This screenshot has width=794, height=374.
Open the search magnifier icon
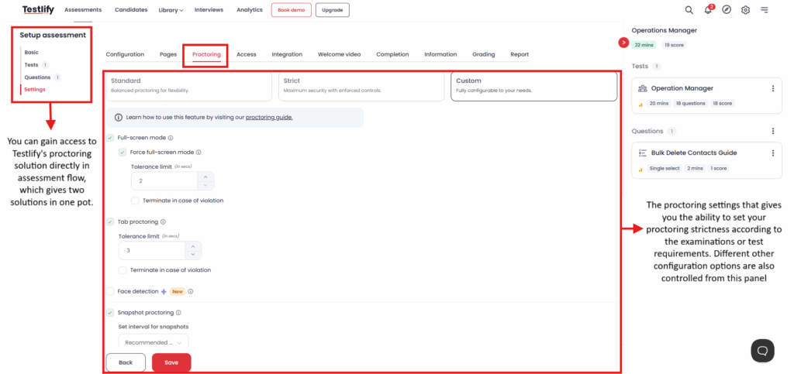pos(689,9)
